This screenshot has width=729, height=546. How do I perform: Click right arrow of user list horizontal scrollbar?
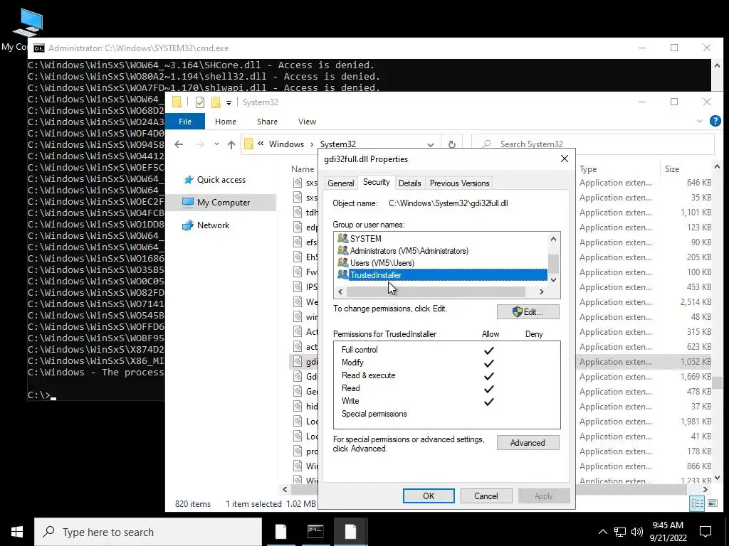coord(541,291)
